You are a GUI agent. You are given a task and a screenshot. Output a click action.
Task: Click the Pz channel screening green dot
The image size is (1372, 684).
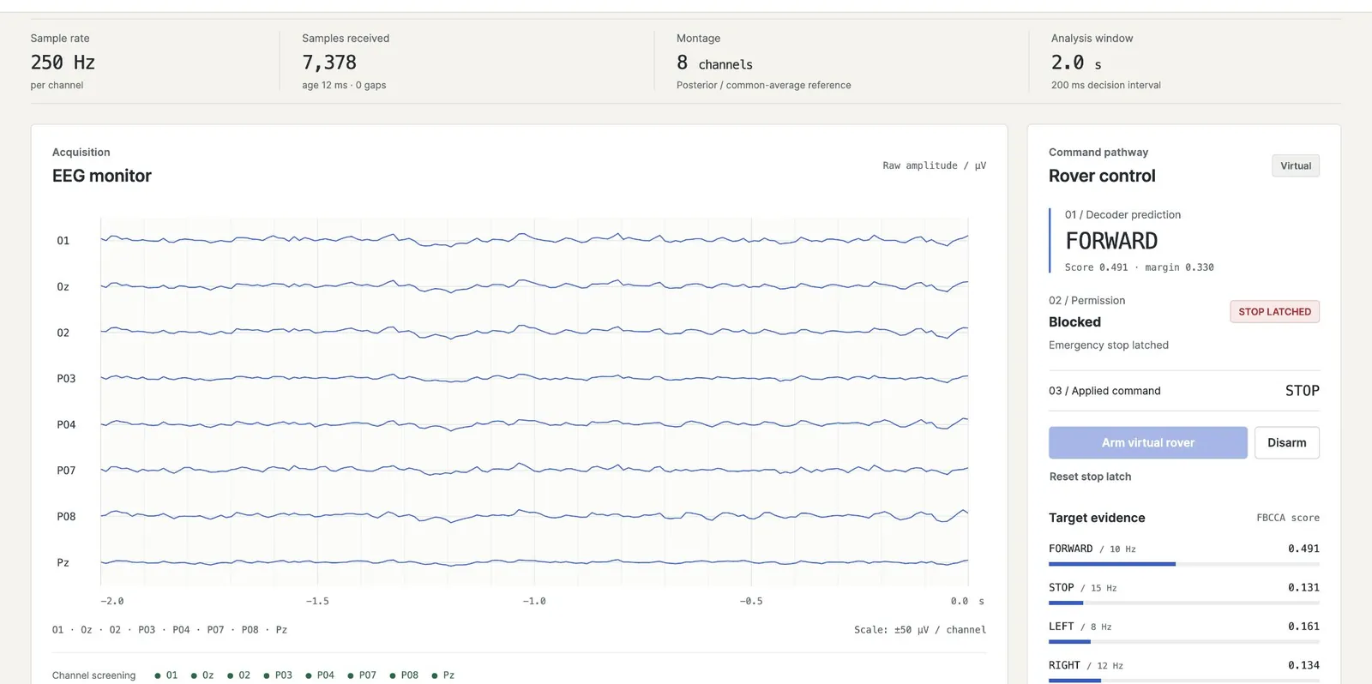435,675
